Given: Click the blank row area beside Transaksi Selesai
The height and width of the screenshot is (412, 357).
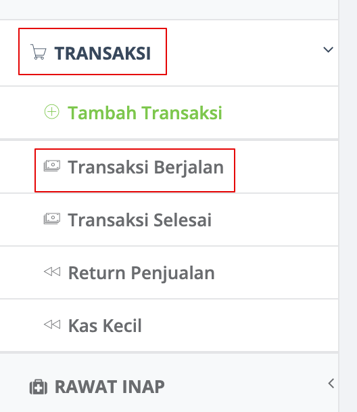Looking at the screenshot, I should pyautogui.click(x=275, y=220).
